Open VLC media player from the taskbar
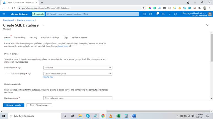The width and height of the screenshot is (213, 119). pos(111,116)
